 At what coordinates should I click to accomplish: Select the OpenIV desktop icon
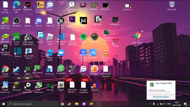click(x=61, y=85)
